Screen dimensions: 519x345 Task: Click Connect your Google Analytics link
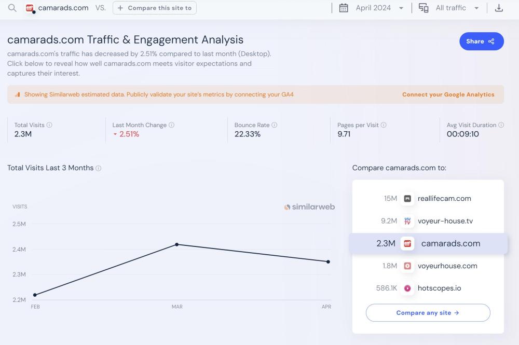pos(448,94)
